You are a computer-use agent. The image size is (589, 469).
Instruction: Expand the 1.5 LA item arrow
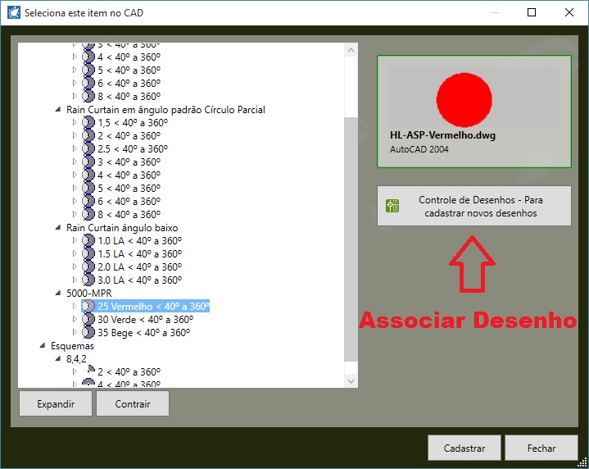click(x=75, y=254)
